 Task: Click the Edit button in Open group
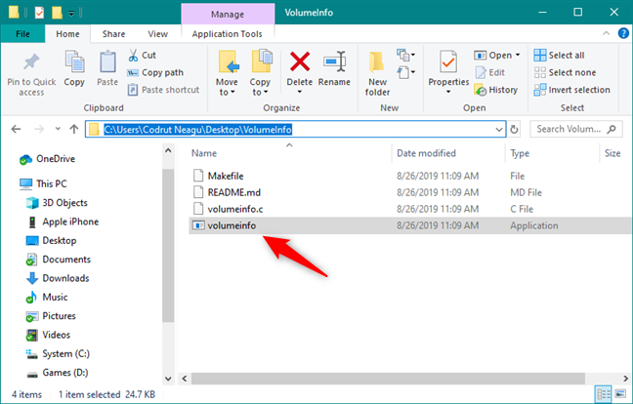point(490,72)
